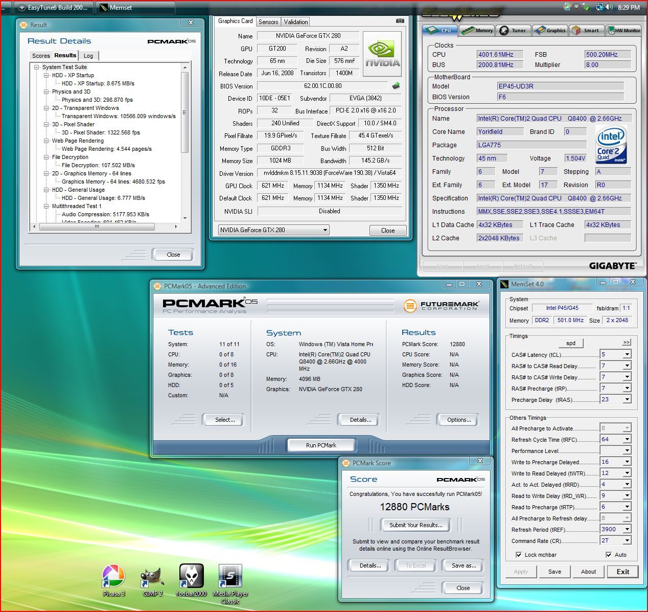Click system tray volume icon
The height and width of the screenshot is (612, 648).
609,7
